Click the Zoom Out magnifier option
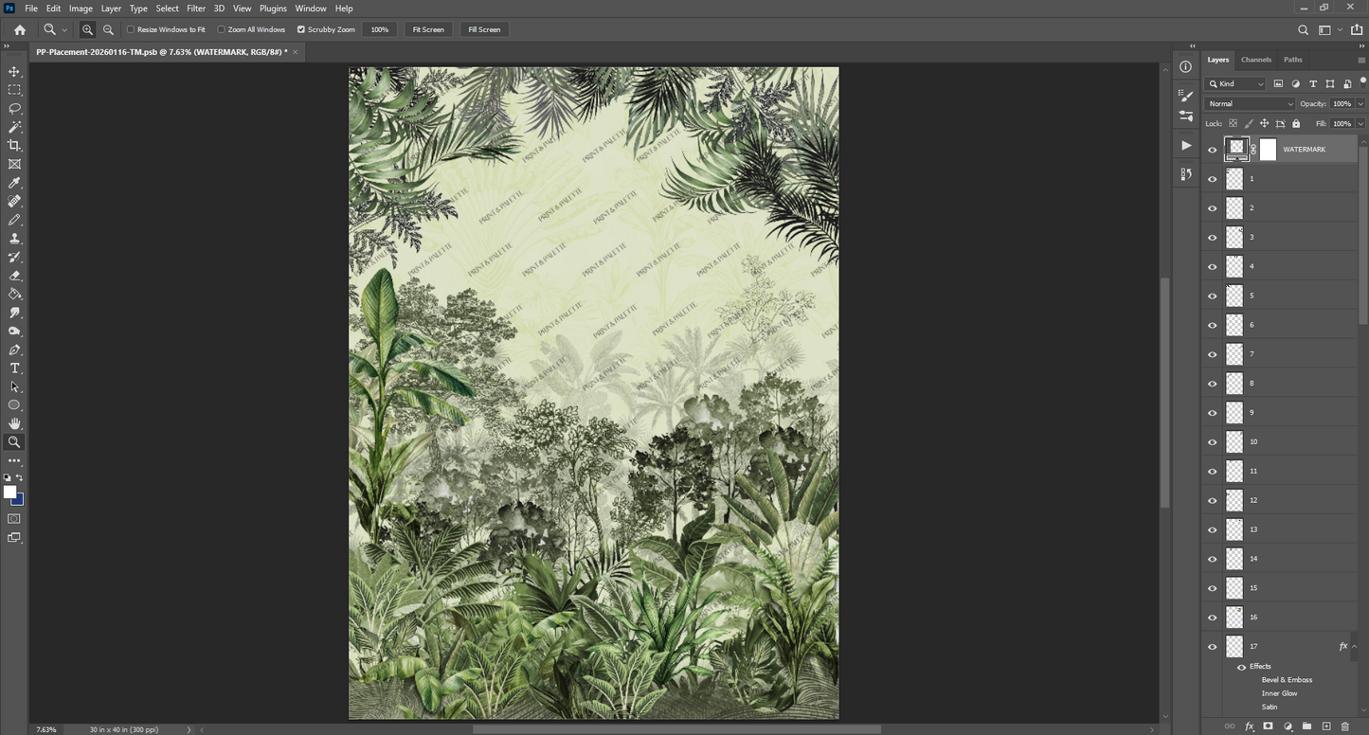Screen dimensions: 1369x735 pyautogui.click(x=108, y=29)
